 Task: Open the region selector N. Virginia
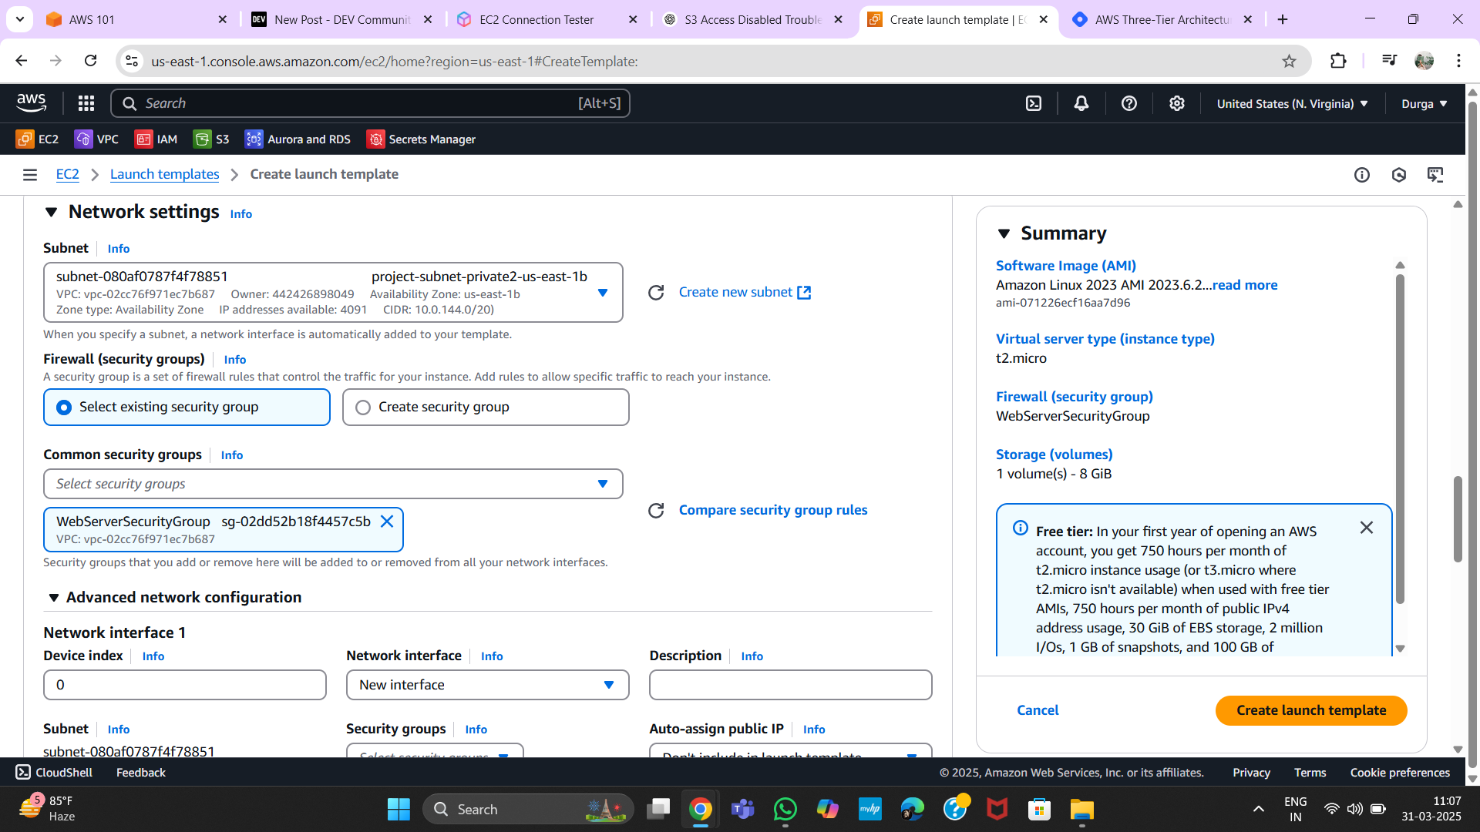tap(1293, 103)
